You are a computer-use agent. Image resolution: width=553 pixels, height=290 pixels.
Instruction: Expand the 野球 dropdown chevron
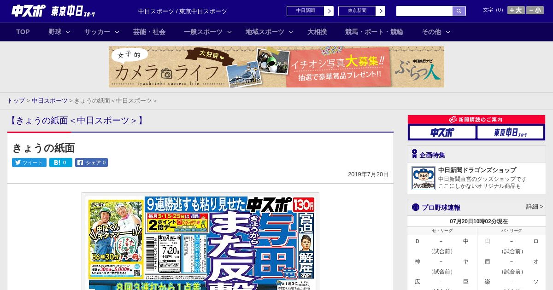click(68, 32)
